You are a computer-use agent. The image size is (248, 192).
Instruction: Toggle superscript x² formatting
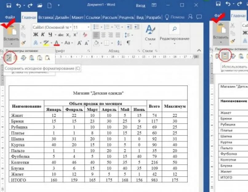pos(75,35)
